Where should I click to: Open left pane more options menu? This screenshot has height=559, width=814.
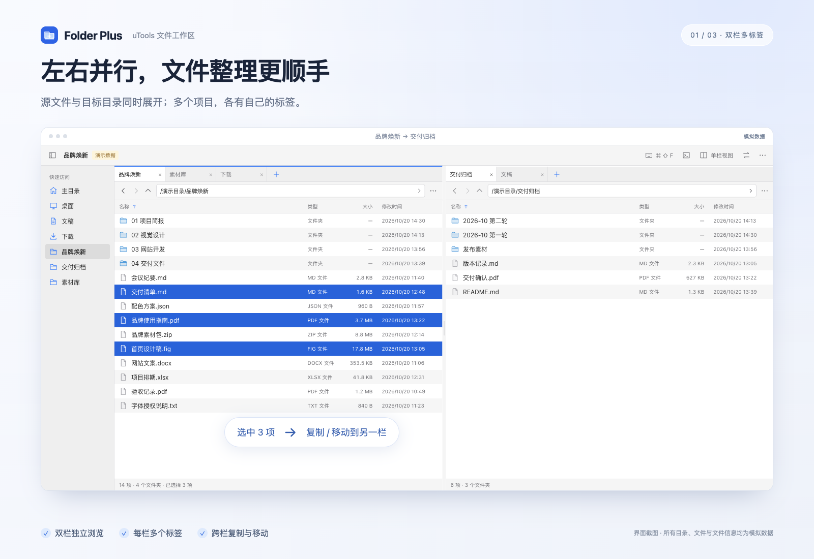433,191
